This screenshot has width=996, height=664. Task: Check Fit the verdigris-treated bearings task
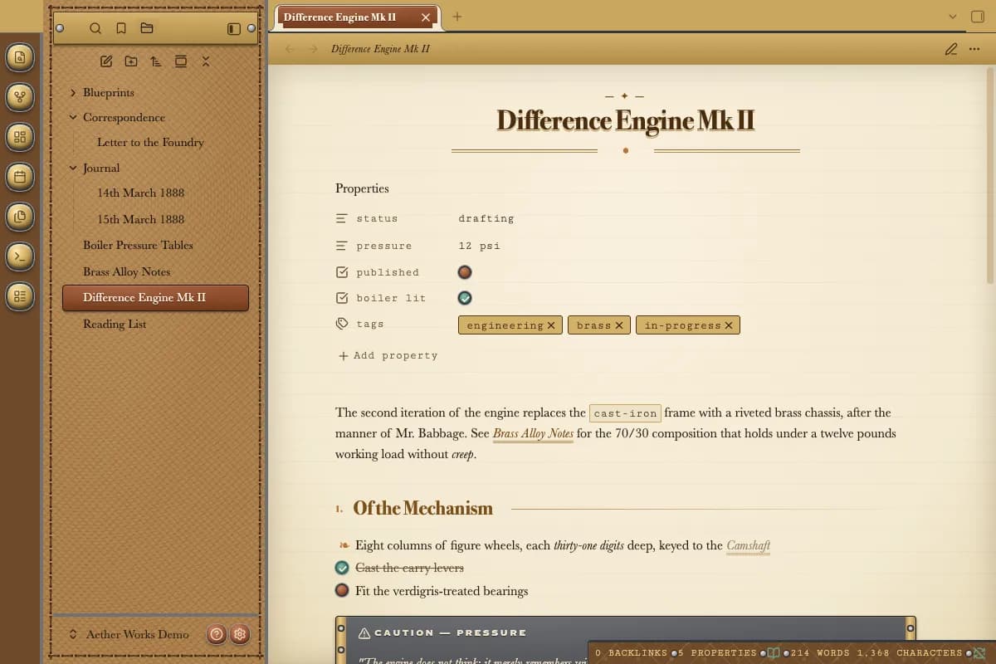342,591
